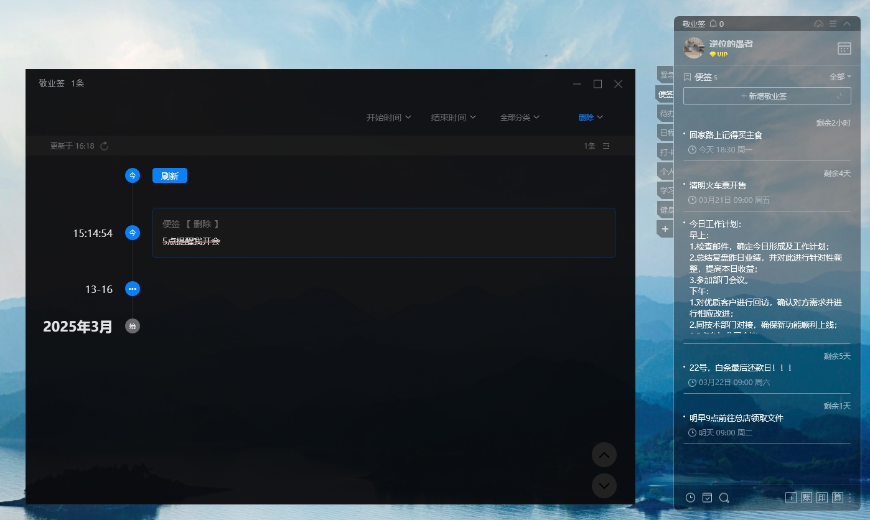Click the 剩余2小时 countdown label
The width and height of the screenshot is (870, 520).
(x=833, y=123)
